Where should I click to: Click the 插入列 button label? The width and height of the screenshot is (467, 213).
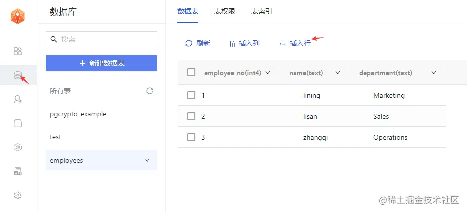249,43
